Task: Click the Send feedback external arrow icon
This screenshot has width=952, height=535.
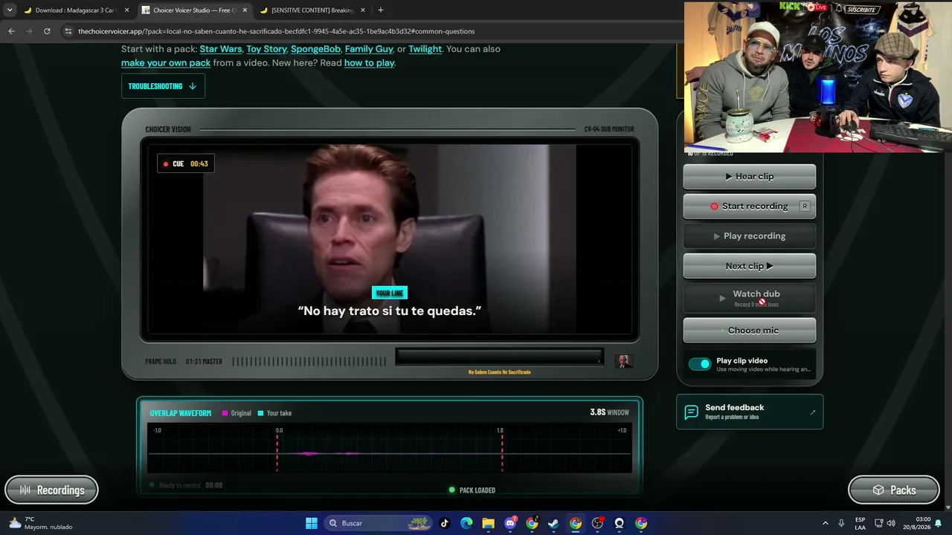Action: [x=812, y=412]
